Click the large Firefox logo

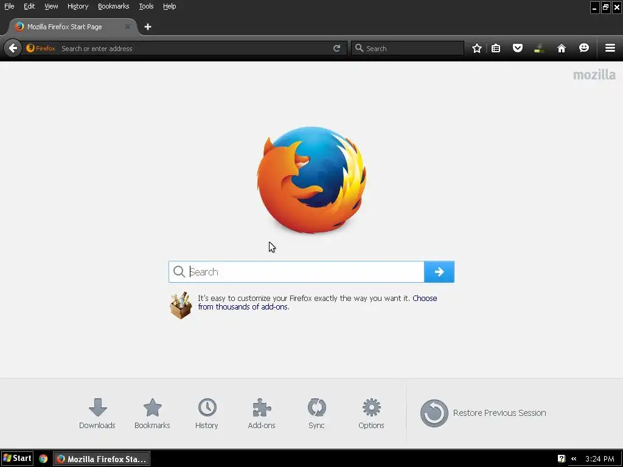pyautogui.click(x=311, y=180)
